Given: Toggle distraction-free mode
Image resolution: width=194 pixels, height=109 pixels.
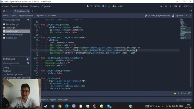Looking at the screenshot, I should point(191,11).
